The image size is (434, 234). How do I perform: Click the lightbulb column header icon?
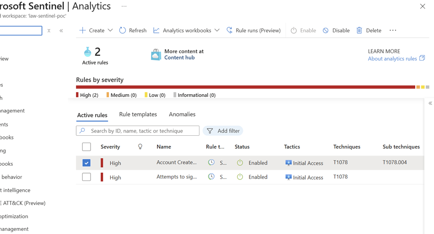(x=140, y=147)
